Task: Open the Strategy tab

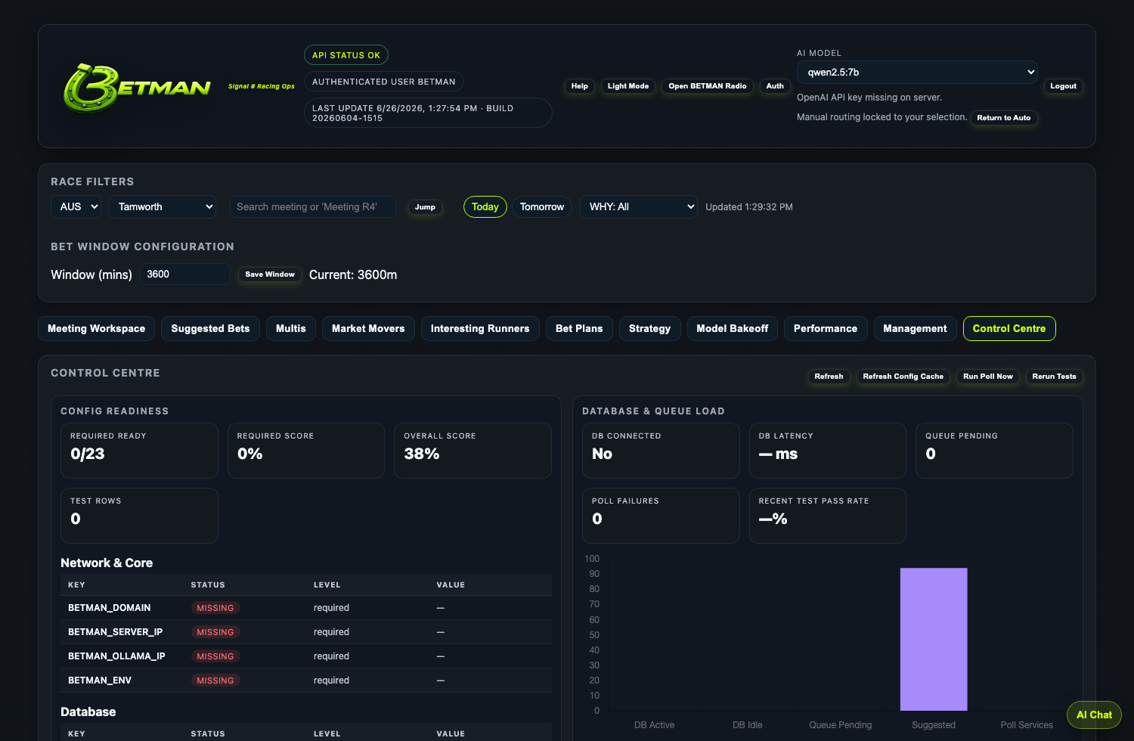Action: (650, 328)
